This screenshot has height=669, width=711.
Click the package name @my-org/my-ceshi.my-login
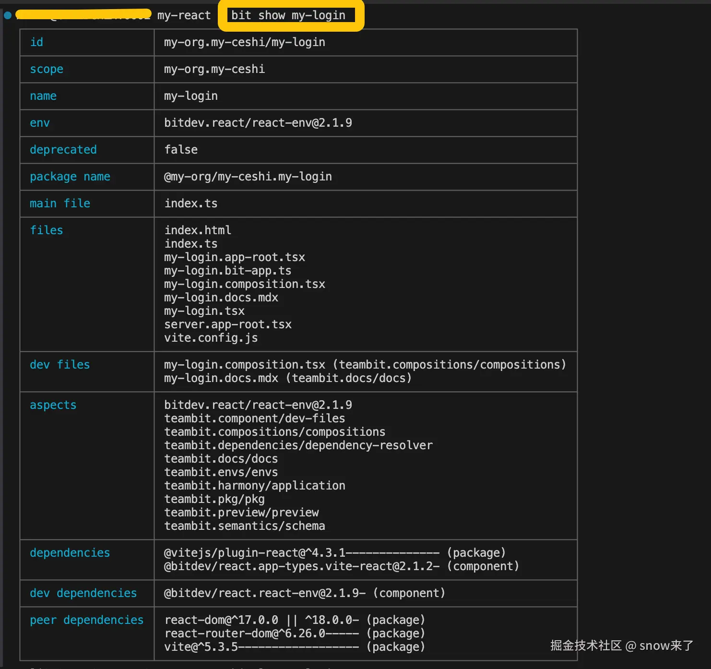pyautogui.click(x=248, y=177)
